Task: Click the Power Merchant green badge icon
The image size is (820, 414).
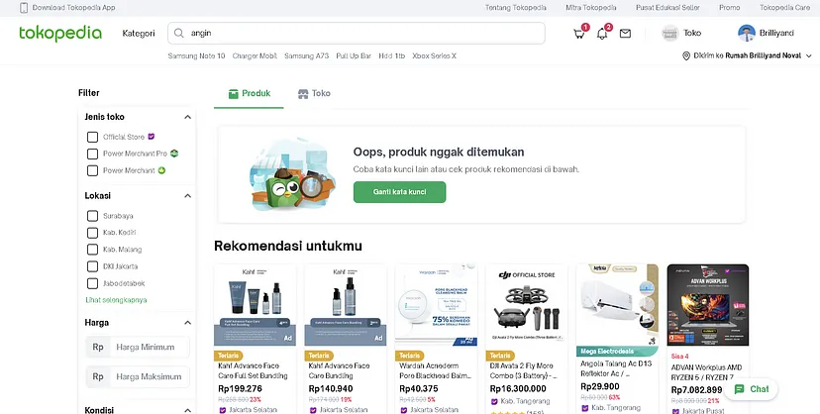Action: pyautogui.click(x=161, y=170)
